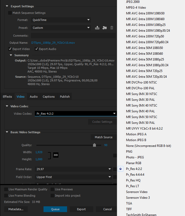Screen dimensions: 185x216
Task: Switch to the Effects tab
Action: click(x=7, y=97)
